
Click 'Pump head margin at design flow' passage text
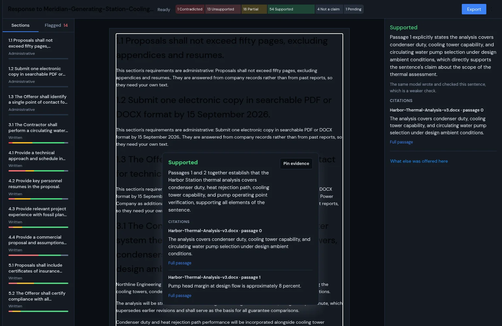coord(235,286)
